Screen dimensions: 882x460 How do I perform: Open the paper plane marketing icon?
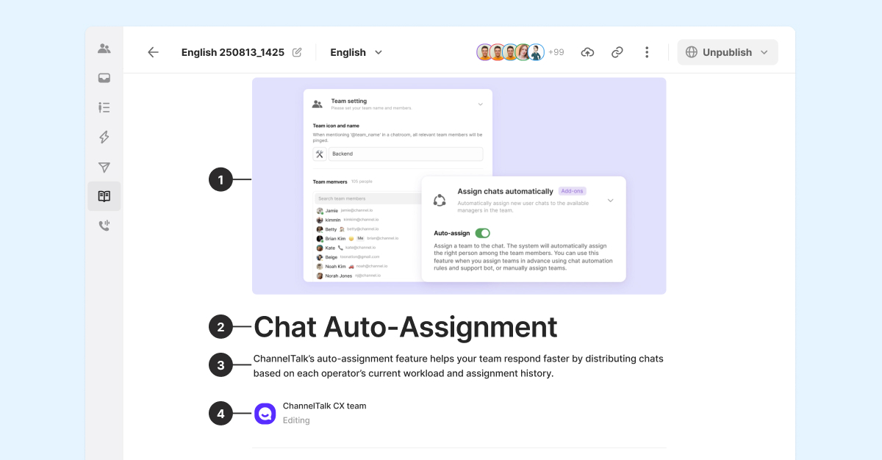[104, 167]
